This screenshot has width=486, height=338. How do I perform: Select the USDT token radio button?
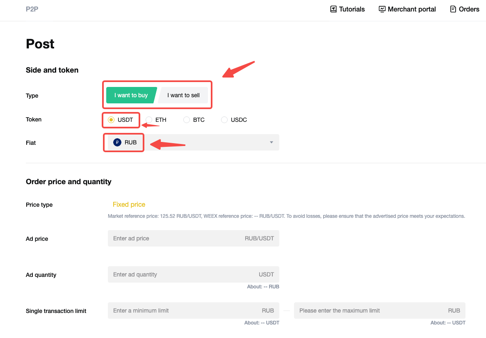[x=111, y=120]
